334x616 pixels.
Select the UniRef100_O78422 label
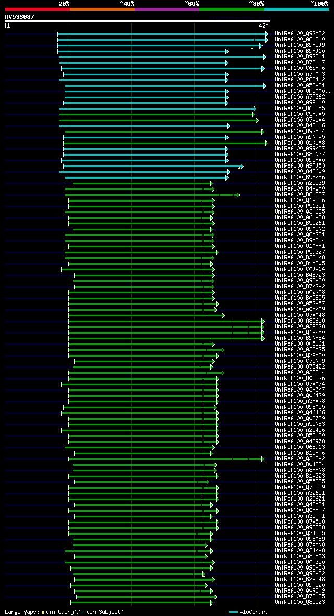[x=300, y=366]
